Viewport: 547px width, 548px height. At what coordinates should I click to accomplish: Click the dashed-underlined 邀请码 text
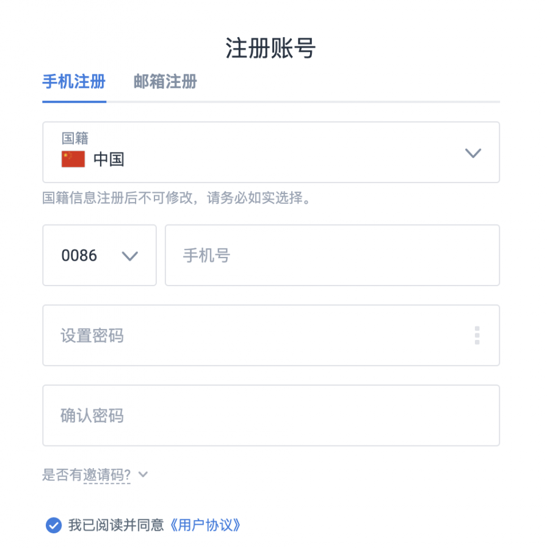click(x=107, y=475)
